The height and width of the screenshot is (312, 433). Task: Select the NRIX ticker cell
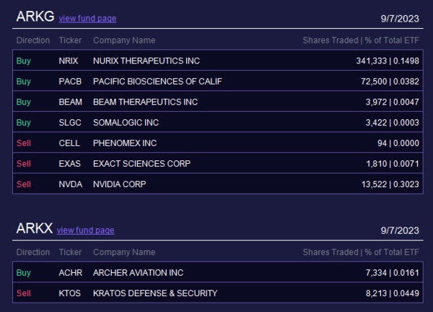[69, 61]
